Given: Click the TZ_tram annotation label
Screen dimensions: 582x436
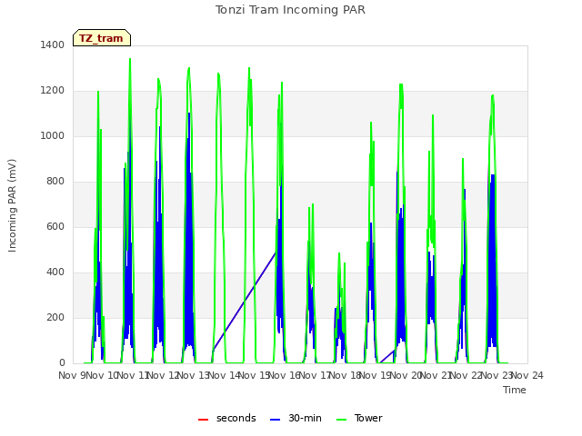Looking at the screenshot, I should click(102, 38).
